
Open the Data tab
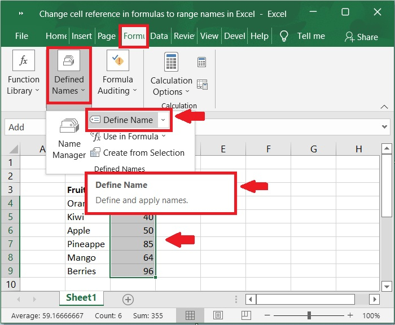pyautogui.click(x=159, y=36)
